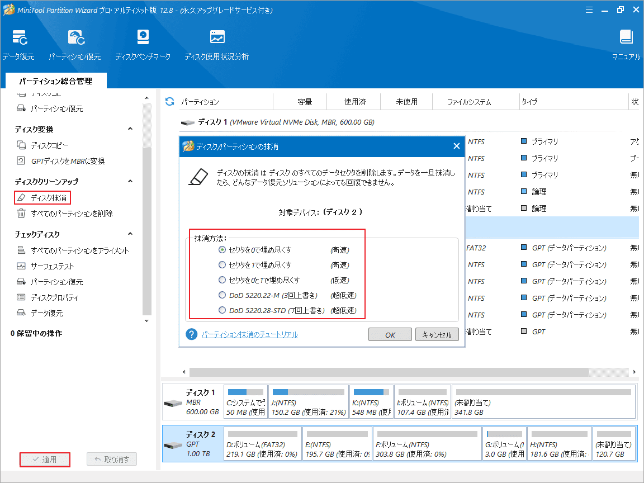Switch to パーティション総合管理 tab
Image resolution: width=644 pixels, height=483 pixels.
56,81
